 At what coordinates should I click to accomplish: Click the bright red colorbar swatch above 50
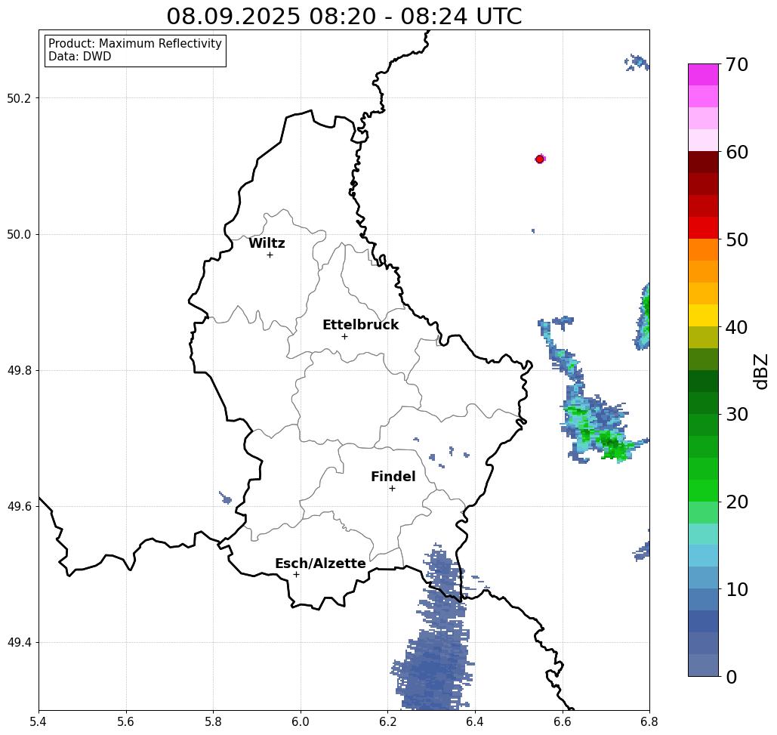(x=703, y=228)
